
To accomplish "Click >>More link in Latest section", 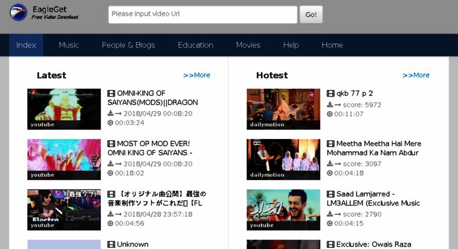I will pyautogui.click(x=196, y=75).
